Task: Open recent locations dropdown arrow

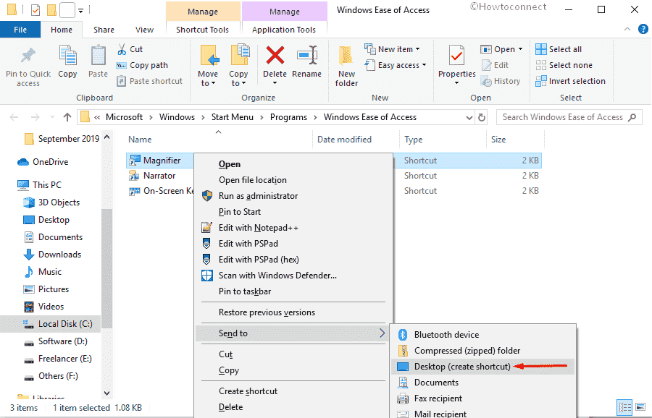Action: pyautogui.click(x=52, y=117)
